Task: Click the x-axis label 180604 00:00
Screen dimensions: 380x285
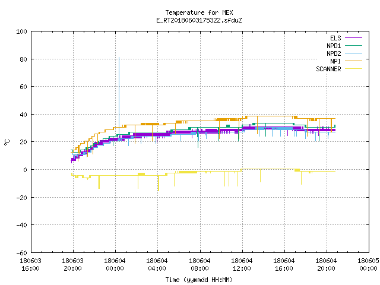Action: coord(115,265)
